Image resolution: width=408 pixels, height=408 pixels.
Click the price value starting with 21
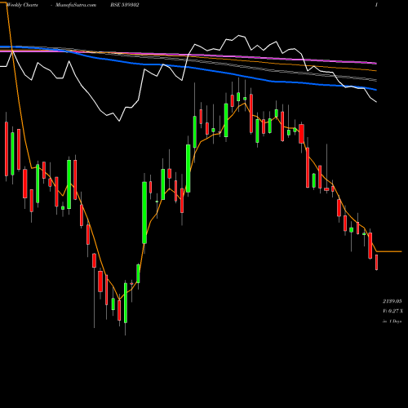(x=392, y=301)
